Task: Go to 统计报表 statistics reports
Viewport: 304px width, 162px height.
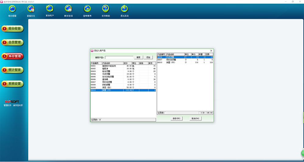Action: [x=12, y=70]
